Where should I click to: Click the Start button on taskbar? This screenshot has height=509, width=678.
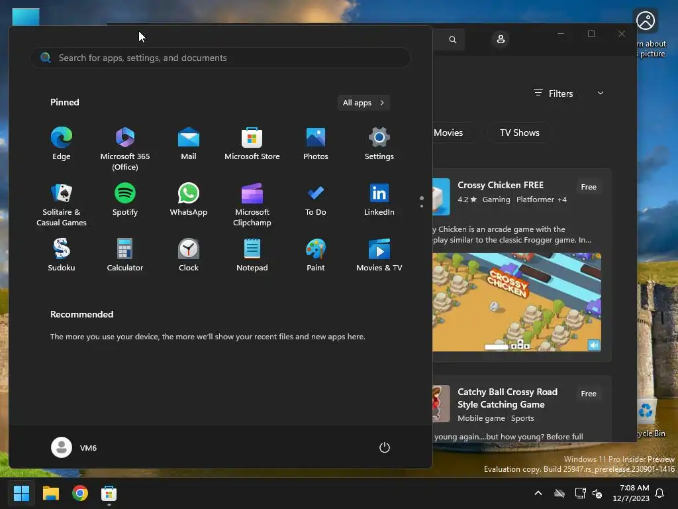21,493
